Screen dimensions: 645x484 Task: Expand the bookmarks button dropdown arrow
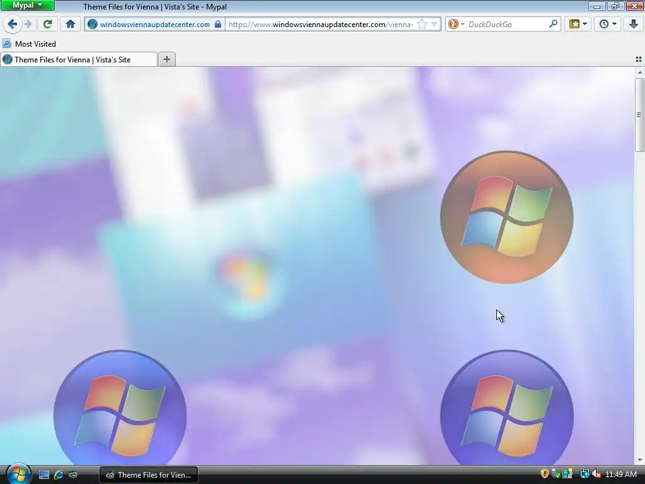(585, 24)
